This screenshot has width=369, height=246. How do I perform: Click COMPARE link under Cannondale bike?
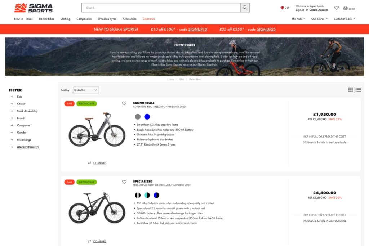tap(99, 163)
